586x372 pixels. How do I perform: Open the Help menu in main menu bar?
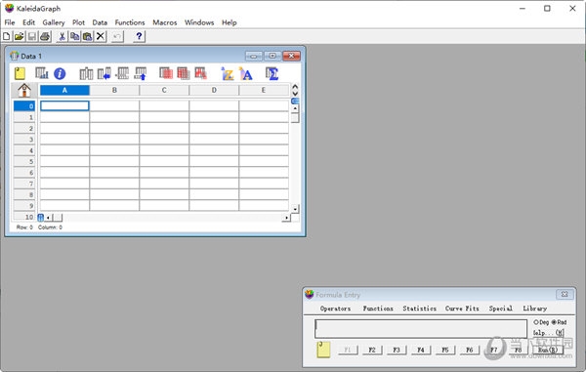230,22
